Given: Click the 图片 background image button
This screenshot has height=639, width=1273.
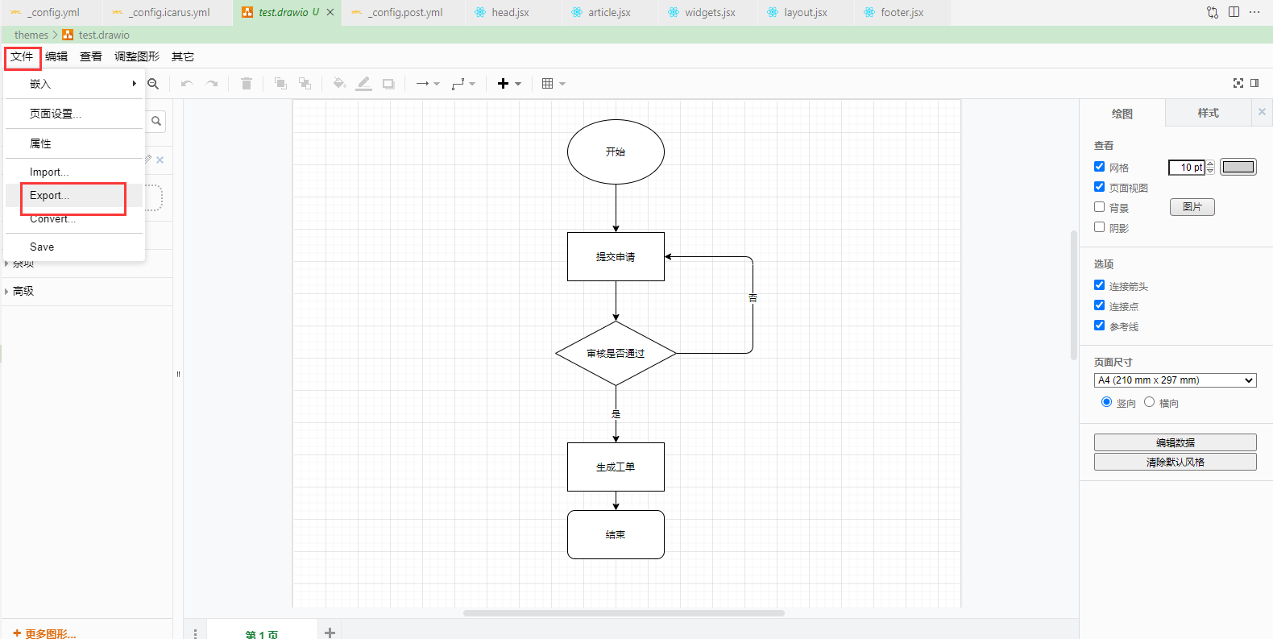Looking at the screenshot, I should click(x=1192, y=207).
